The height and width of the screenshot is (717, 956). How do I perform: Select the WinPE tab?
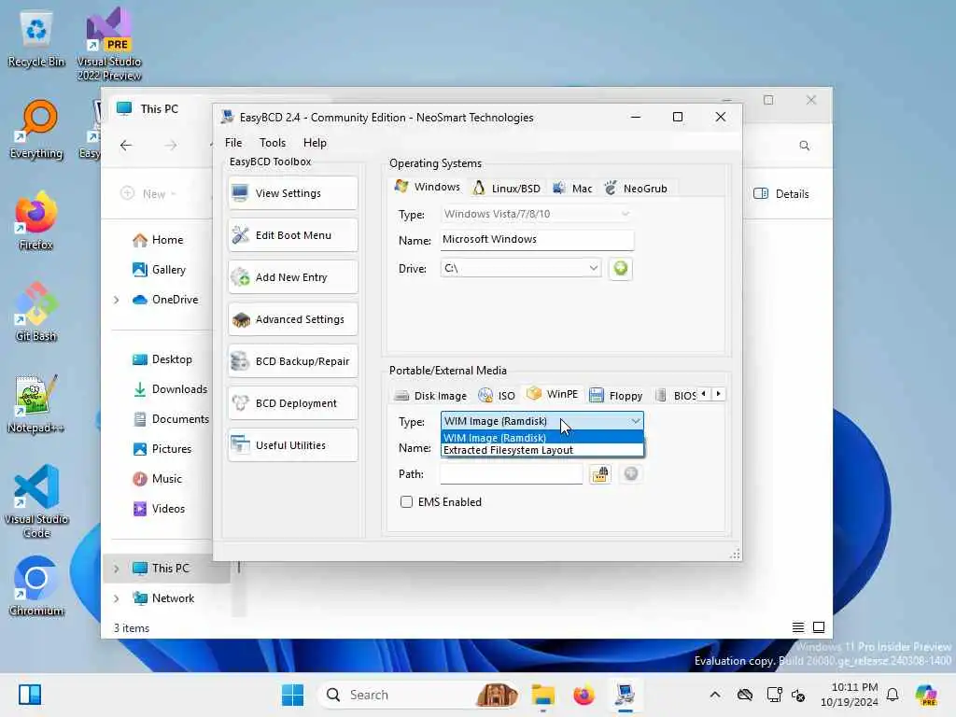coord(553,394)
